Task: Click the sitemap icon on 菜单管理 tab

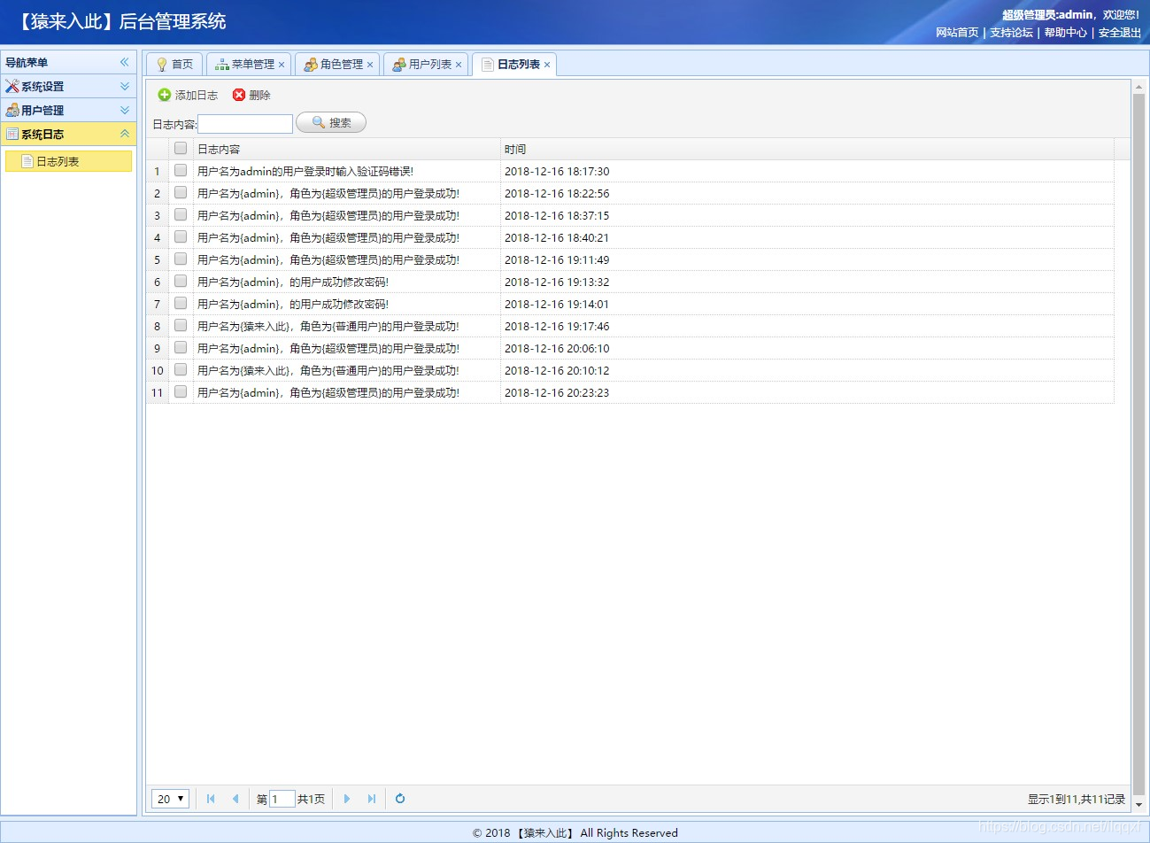Action: [x=222, y=65]
